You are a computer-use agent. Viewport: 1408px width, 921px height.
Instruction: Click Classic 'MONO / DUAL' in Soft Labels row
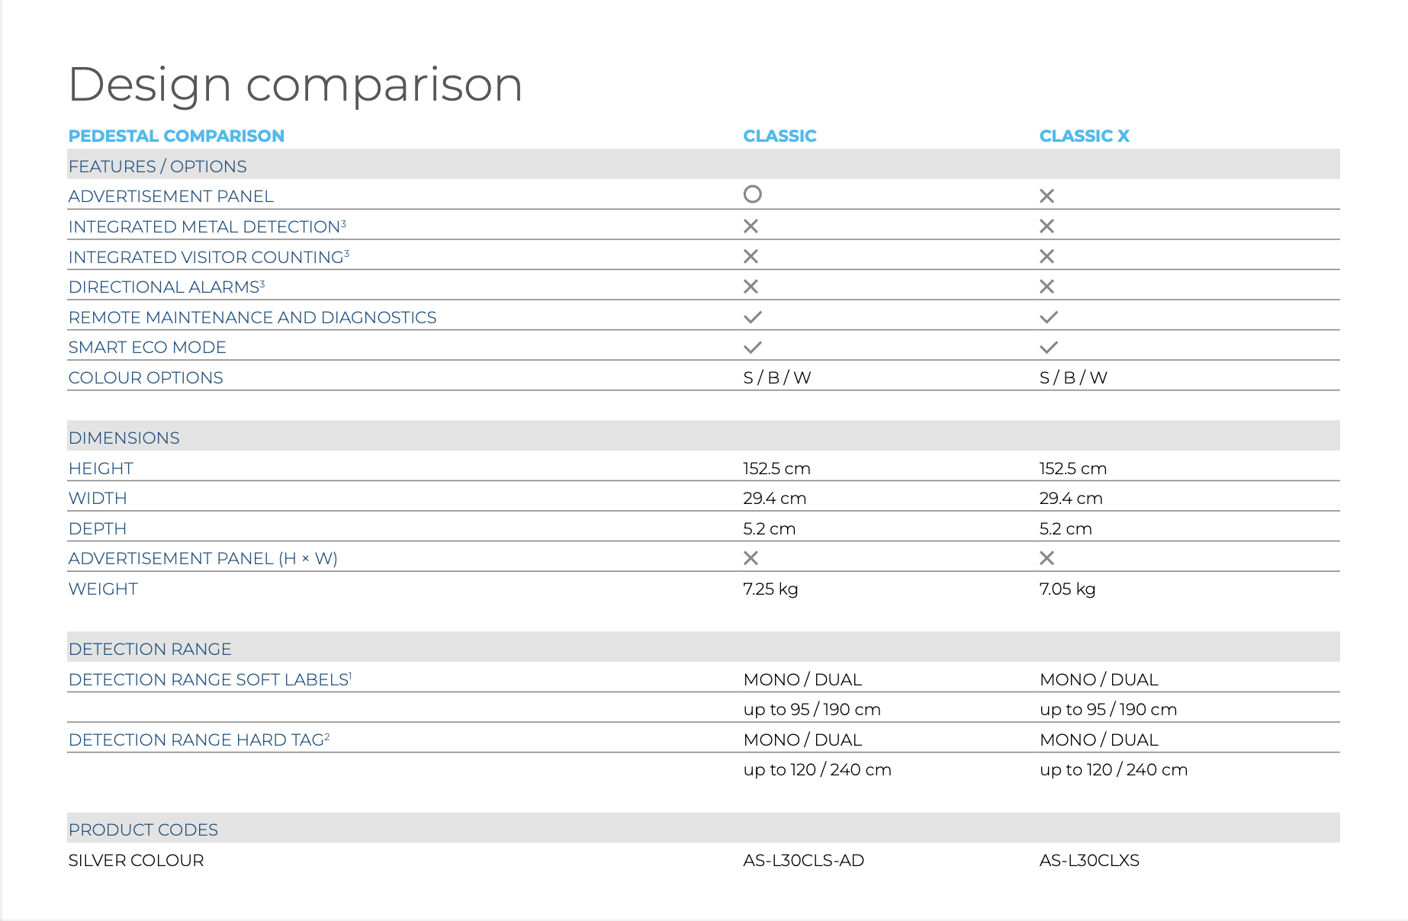click(x=802, y=679)
